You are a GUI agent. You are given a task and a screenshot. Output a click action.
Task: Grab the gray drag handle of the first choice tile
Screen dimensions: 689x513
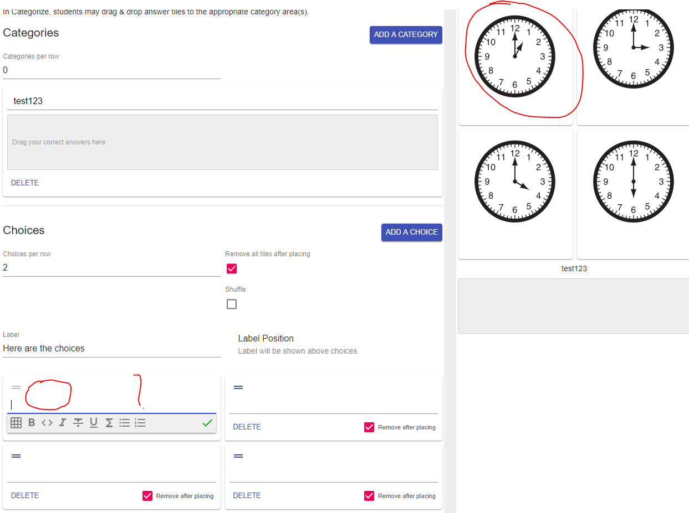[16, 387]
